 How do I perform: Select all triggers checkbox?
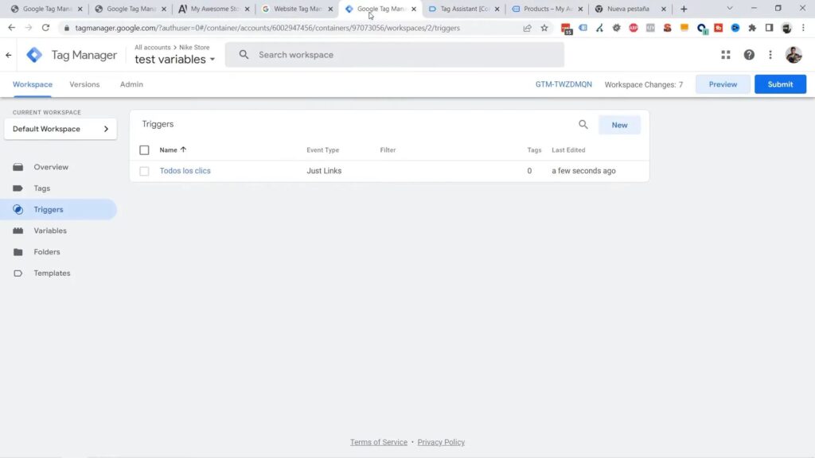144,150
